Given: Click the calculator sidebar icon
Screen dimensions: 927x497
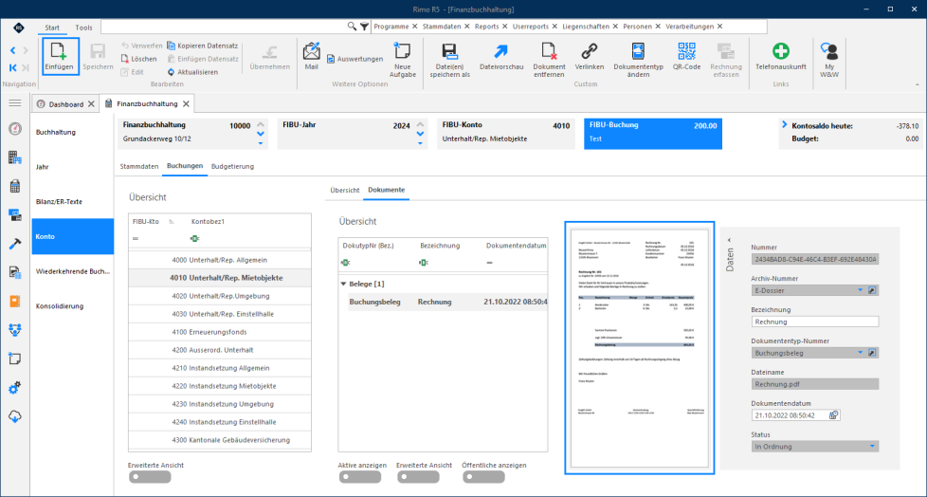Looking at the screenshot, I should coord(15,186).
